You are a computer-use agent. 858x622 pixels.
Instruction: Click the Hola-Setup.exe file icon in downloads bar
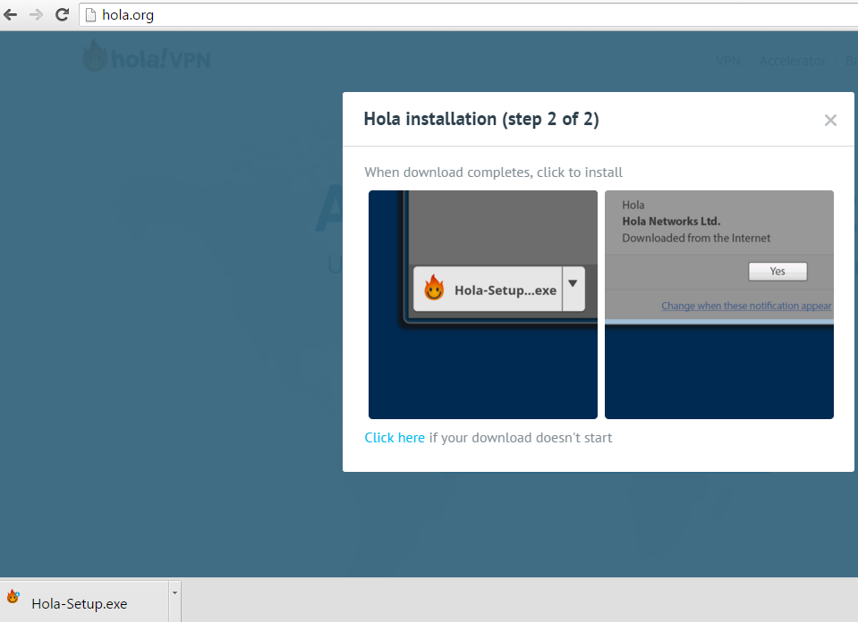(13, 597)
